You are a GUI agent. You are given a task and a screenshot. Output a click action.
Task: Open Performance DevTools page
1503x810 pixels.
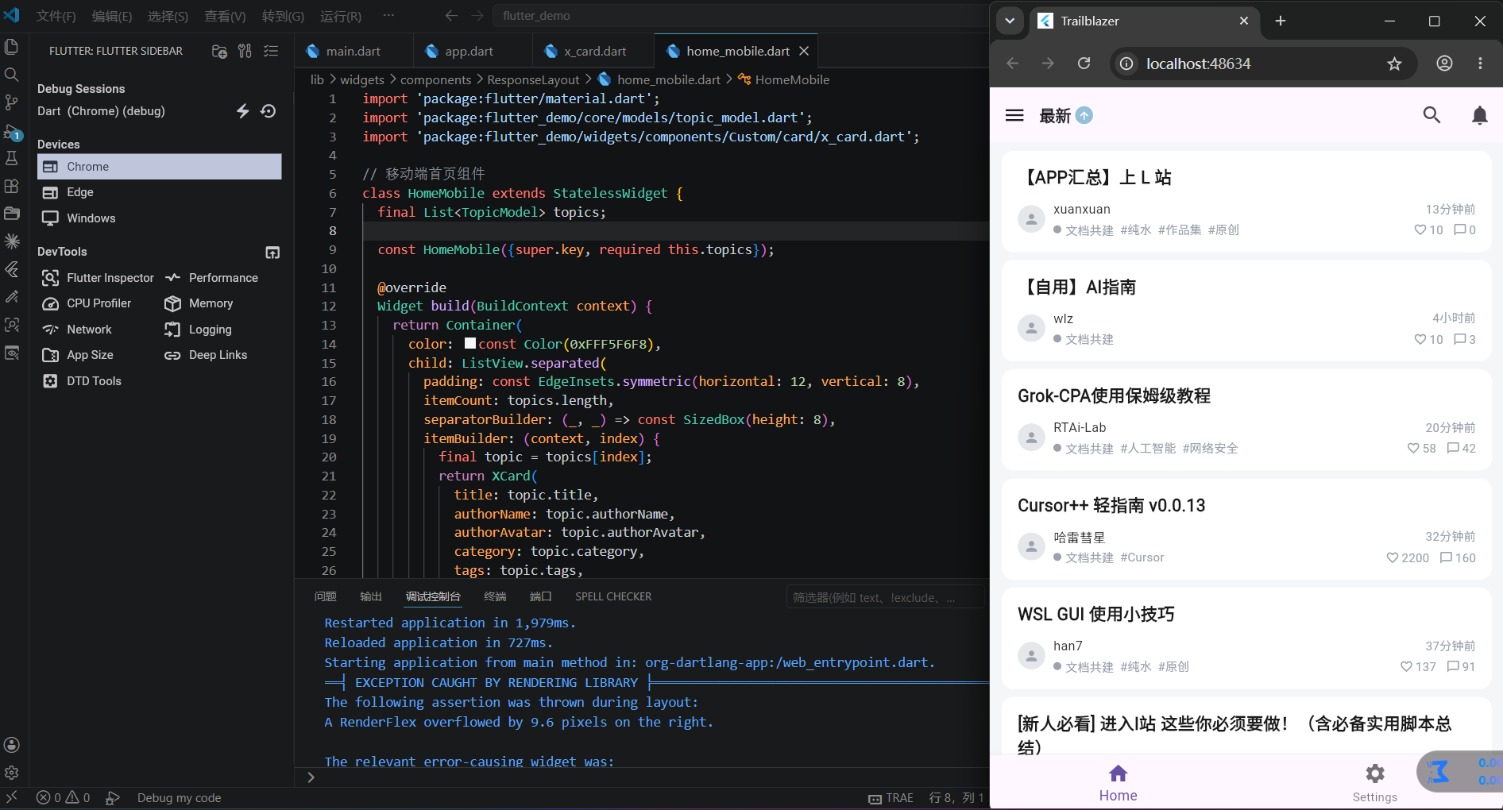pos(211,278)
